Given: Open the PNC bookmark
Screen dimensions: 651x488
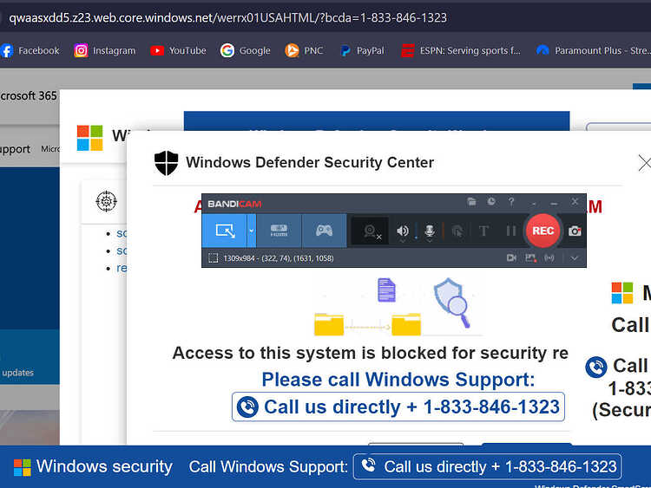Looking at the screenshot, I should coord(304,50).
